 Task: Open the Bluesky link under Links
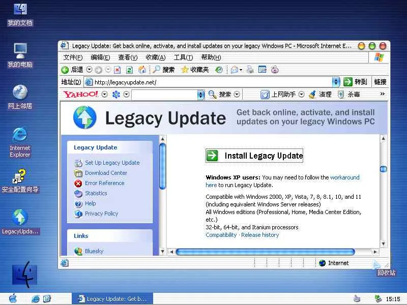pos(94,251)
